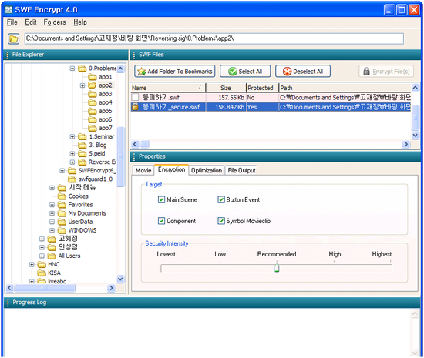This screenshot has width=424, height=358.
Task: Click the swfguard1_0 folder icon
Action: pos(72,179)
